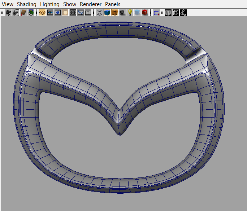Toggle the X-Ray display icon
This screenshot has width=247, height=211.
coord(168,13)
